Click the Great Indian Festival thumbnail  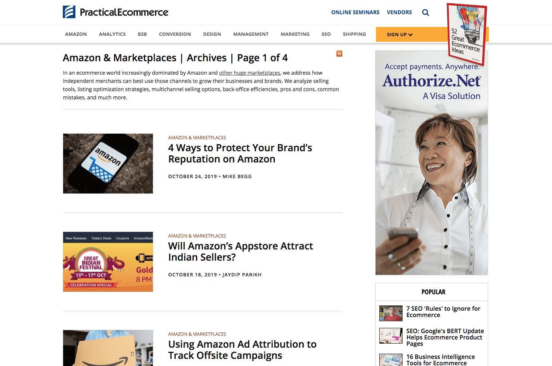click(108, 262)
